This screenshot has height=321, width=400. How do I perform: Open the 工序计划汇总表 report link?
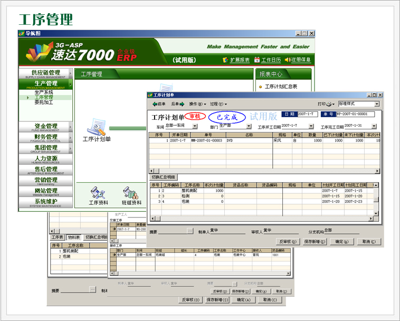281,87
